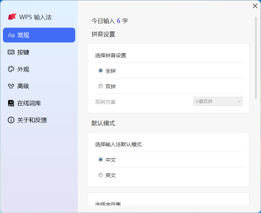Close the WPS 输入法 settings window
This screenshot has width=261, height=213.
pyautogui.click(x=255, y=6)
